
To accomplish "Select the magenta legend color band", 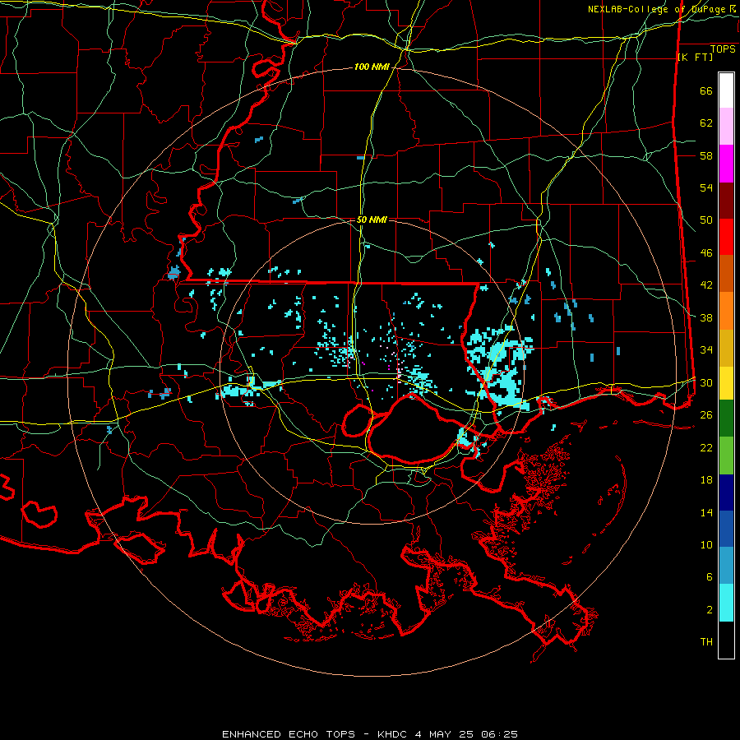I will tap(726, 164).
